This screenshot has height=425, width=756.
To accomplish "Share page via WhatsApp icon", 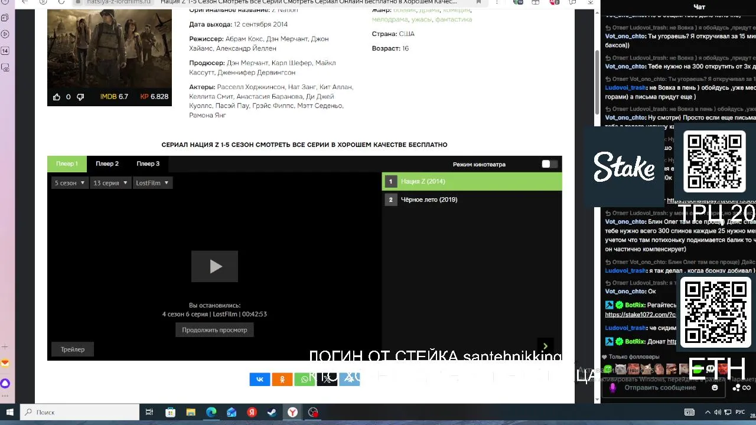I will coord(305,379).
